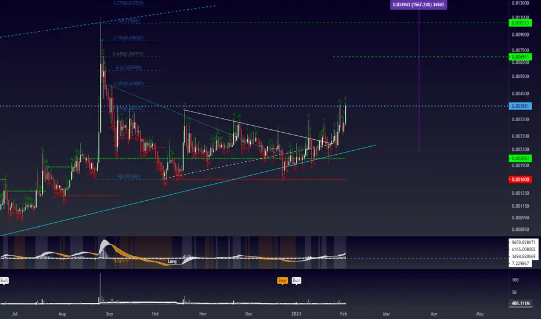Select the 0.618(0.006915) Fibonacci level label

(128, 54)
